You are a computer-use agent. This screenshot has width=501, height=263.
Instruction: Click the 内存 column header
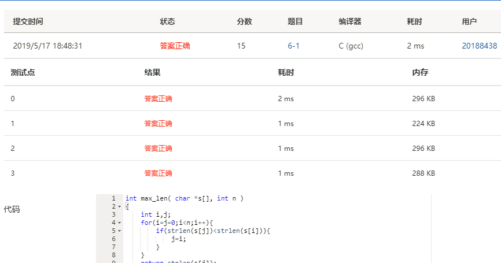(420, 72)
